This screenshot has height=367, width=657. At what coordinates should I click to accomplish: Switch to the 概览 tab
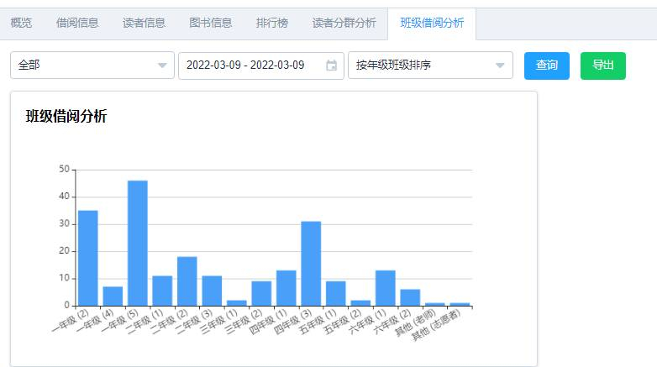pos(21,23)
